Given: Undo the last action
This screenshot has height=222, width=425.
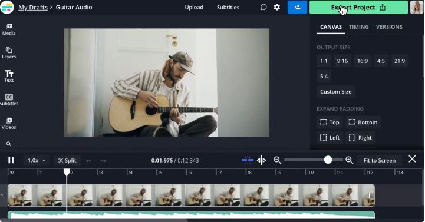Looking at the screenshot, I should [88, 161].
